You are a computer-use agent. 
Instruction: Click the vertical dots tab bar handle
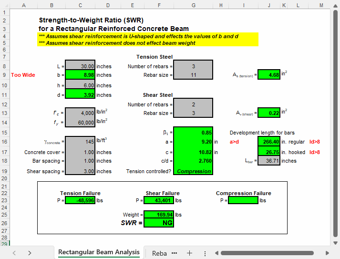coord(205,253)
